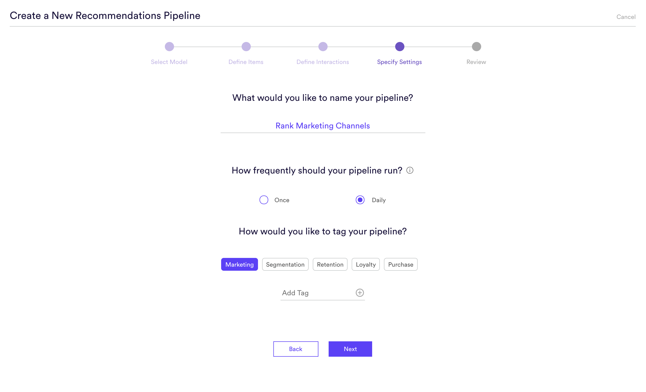Viewport: 646px width, 392px height.
Task: Select the Daily radio button
Action: (x=360, y=200)
